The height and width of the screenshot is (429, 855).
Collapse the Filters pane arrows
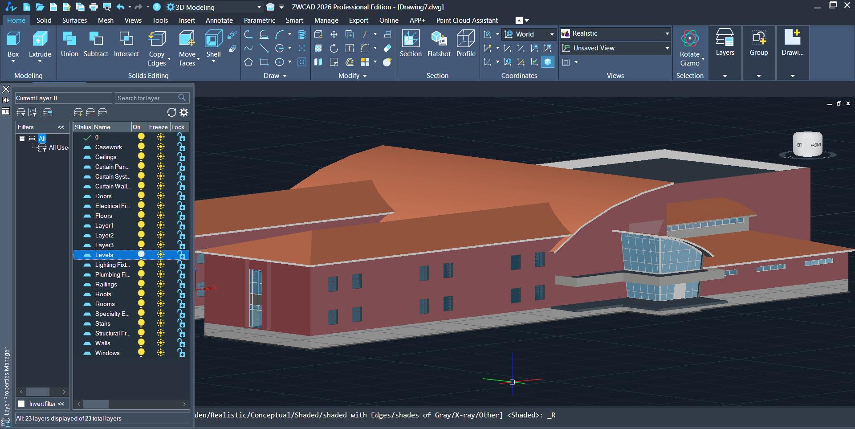pyautogui.click(x=61, y=127)
